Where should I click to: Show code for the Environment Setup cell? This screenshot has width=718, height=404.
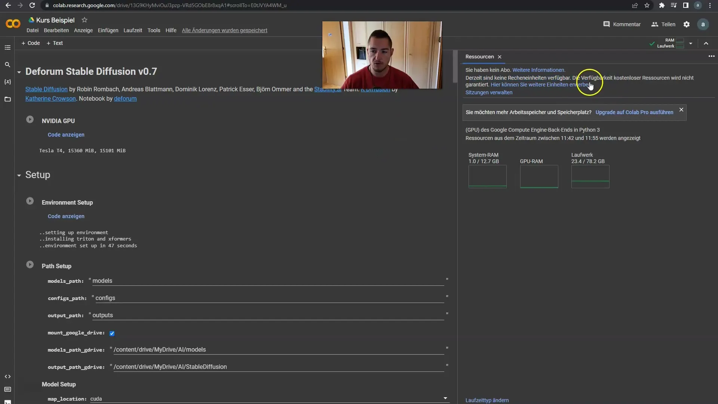point(66,216)
